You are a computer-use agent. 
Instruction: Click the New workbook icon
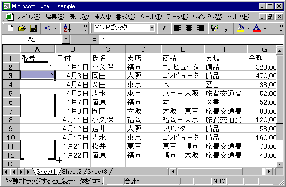tap(10, 28)
